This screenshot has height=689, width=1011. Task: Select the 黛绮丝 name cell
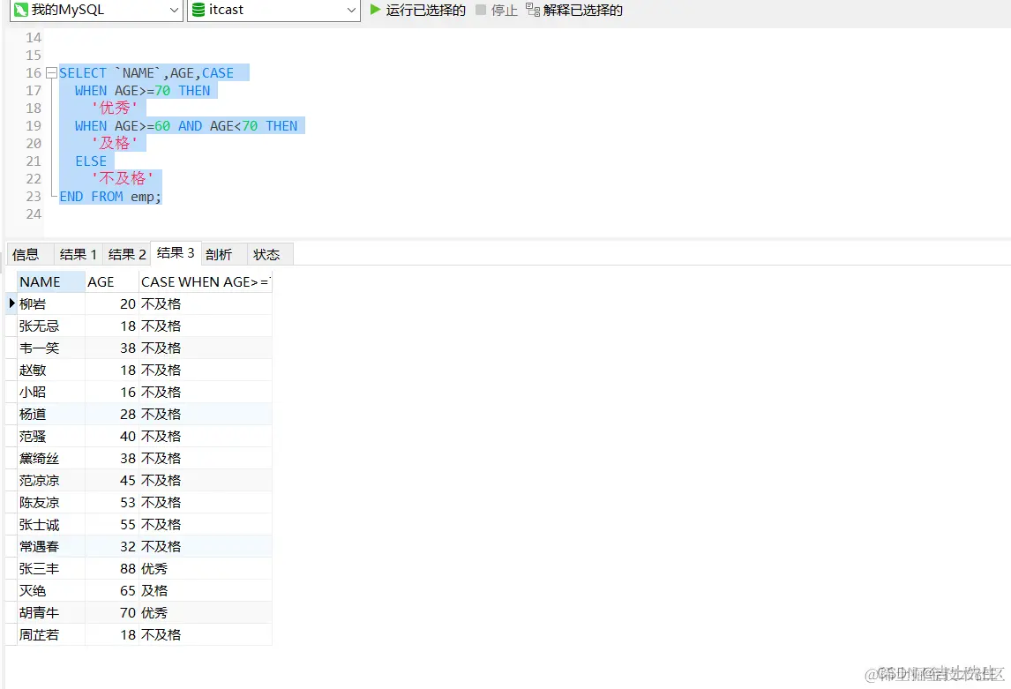[x=51, y=458]
